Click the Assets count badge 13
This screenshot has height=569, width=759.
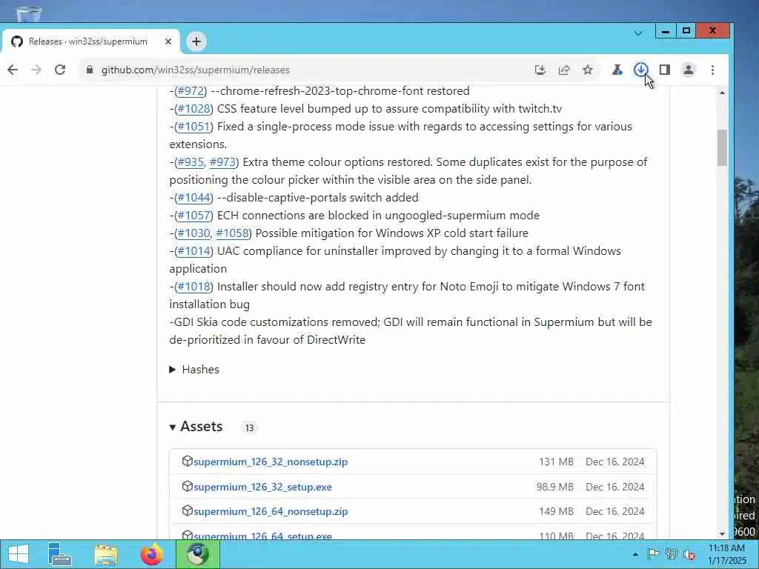[249, 427]
